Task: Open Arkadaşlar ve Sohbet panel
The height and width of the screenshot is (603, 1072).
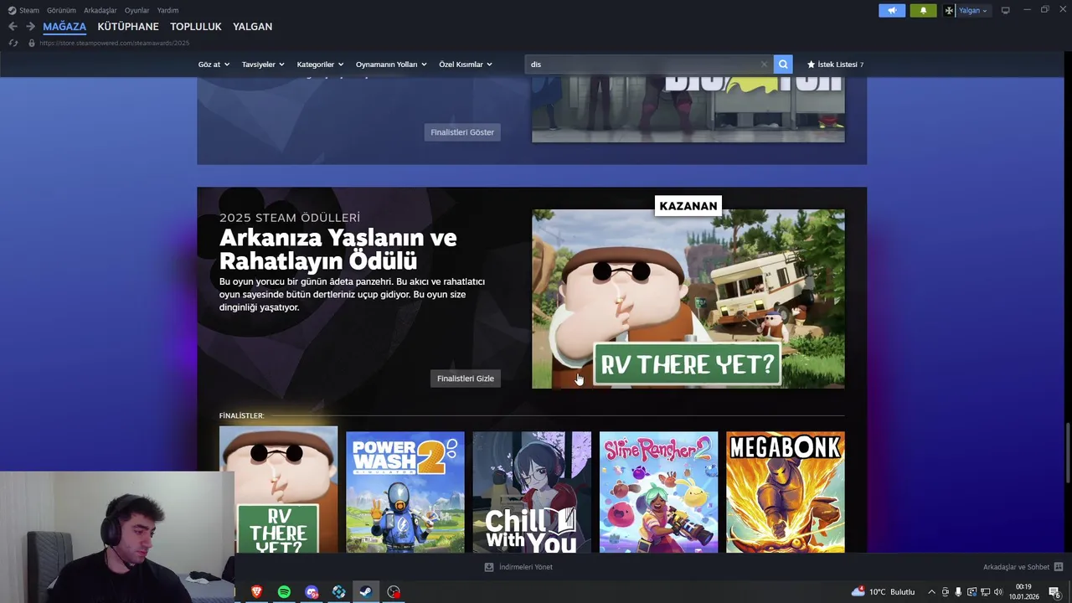Action: 1023,567
